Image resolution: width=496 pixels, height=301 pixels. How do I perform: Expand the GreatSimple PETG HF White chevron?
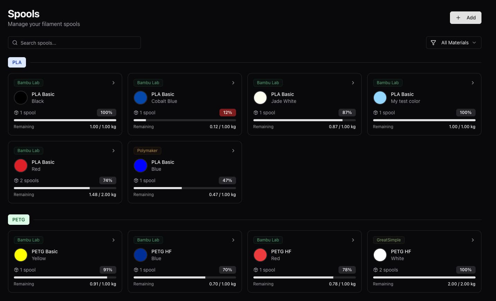coord(473,240)
